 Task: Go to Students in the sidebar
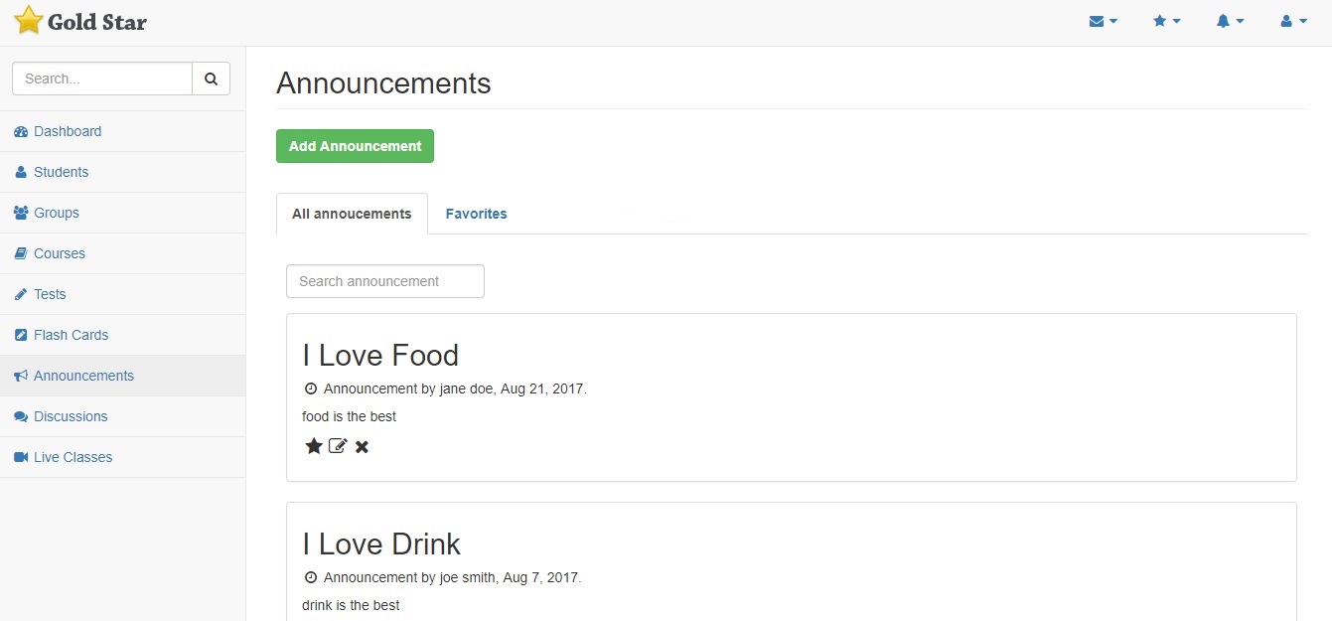click(x=61, y=172)
